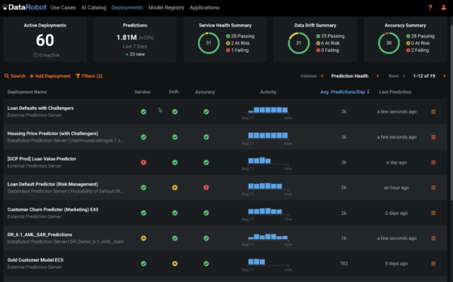
Task: Click the Active Deployments 60 card
Action: point(45,39)
